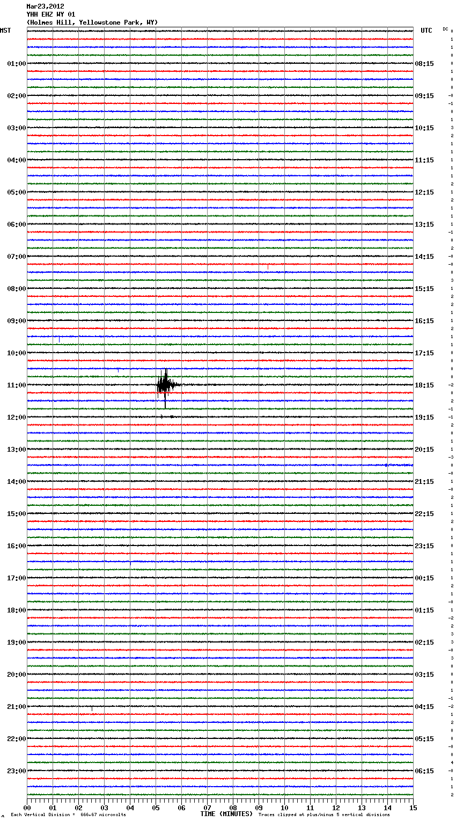The height and width of the screenshot is (822, 456).
Task: Select the 16:00 MST time label
Action: pos(17,546)
